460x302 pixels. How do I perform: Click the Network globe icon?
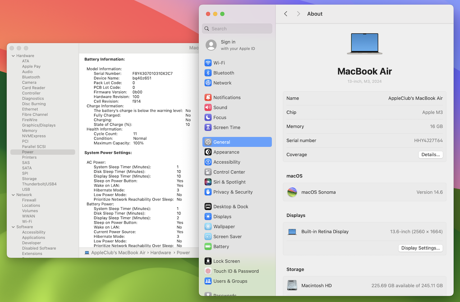tap(208, 83)
